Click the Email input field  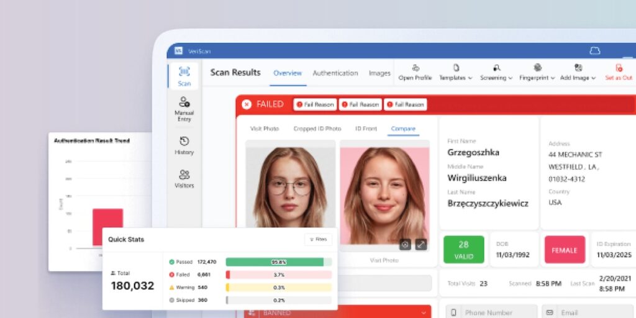tap(588, 312)
